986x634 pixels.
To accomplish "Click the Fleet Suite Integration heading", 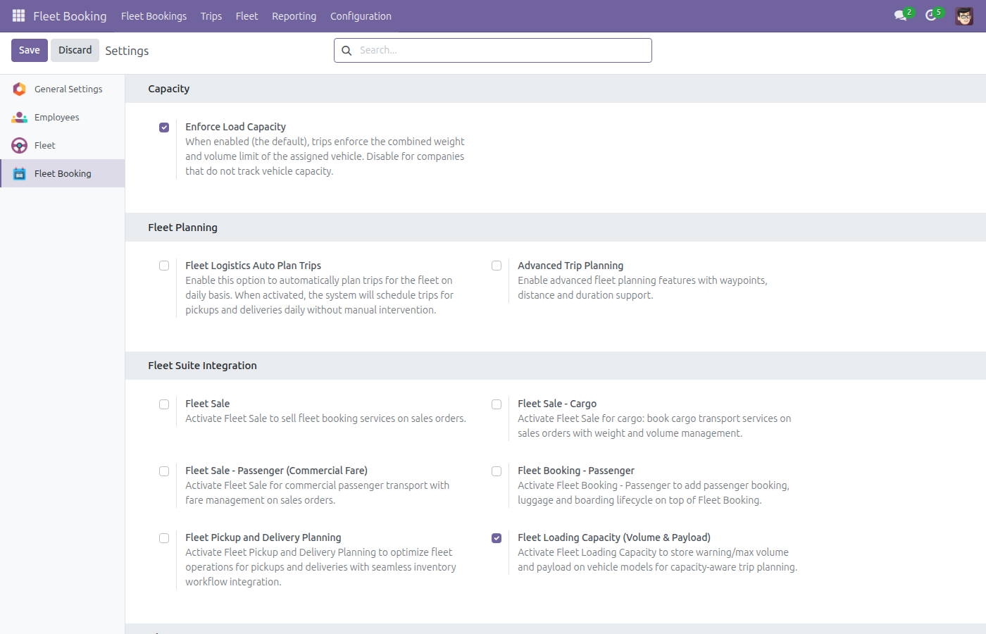I will pyautogui.click(x=203, y=366).
